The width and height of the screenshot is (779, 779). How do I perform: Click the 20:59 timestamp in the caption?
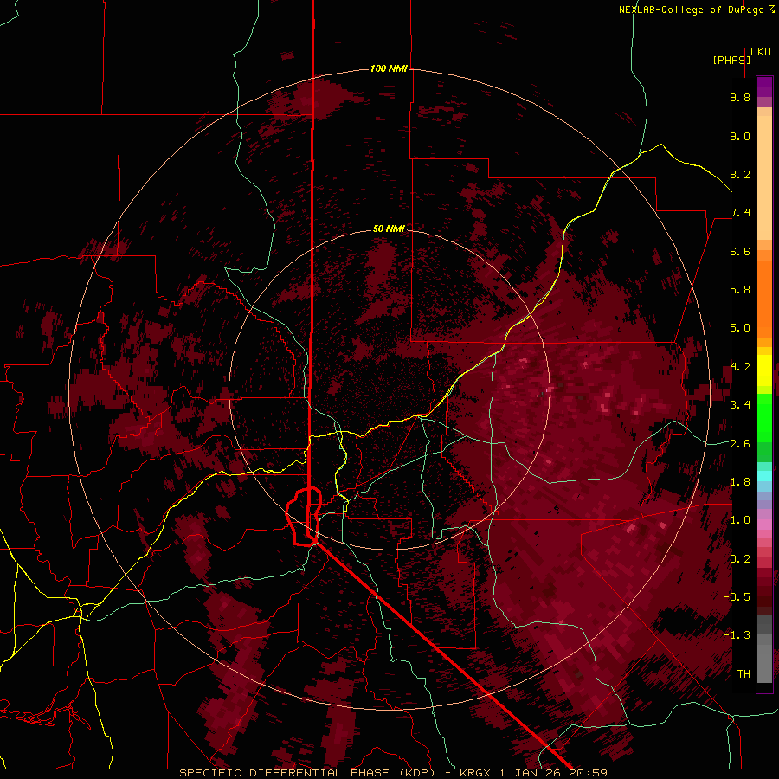[589, 773]
